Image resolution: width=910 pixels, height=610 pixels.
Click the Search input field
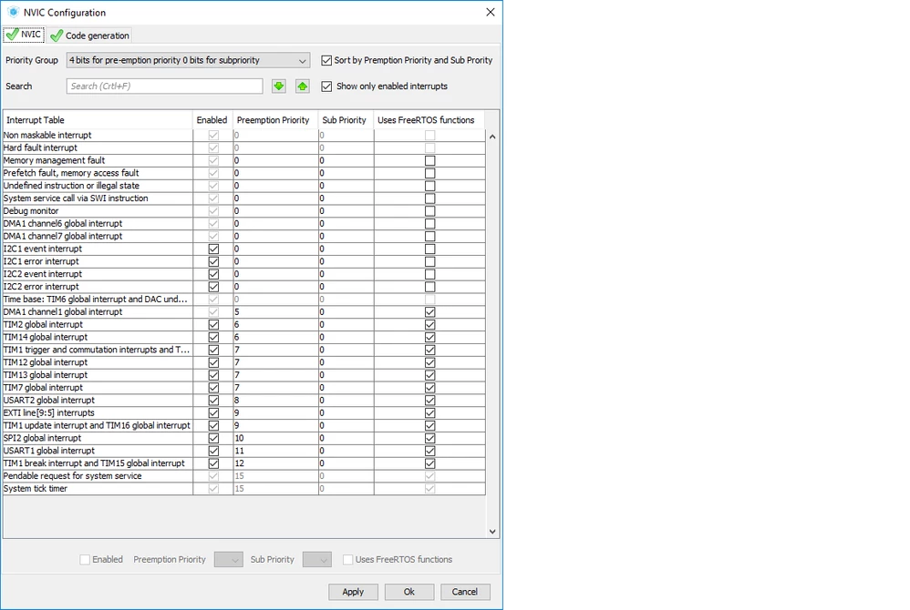[165, 86]
